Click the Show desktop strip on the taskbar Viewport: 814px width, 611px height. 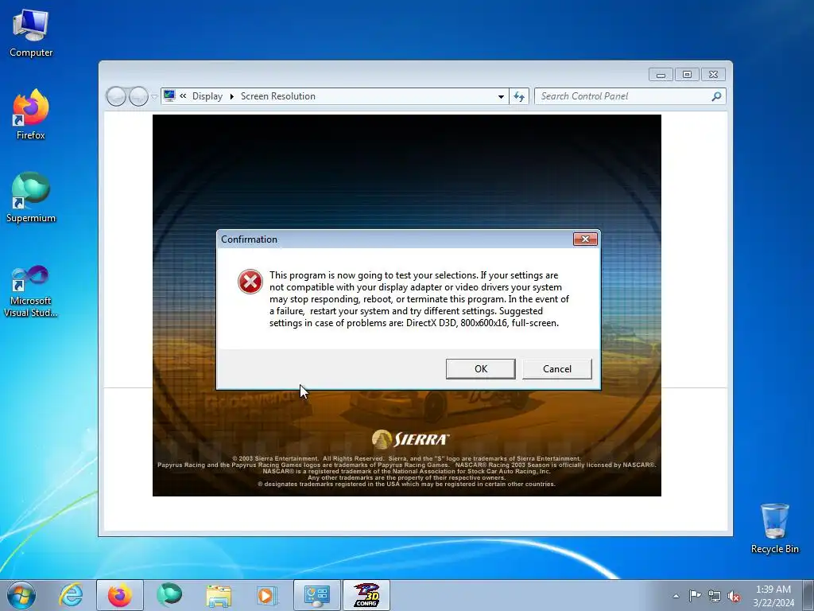[808, 595]
